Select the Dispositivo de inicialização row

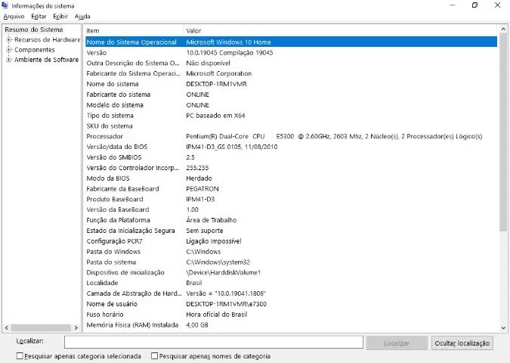tap(291, 272)
